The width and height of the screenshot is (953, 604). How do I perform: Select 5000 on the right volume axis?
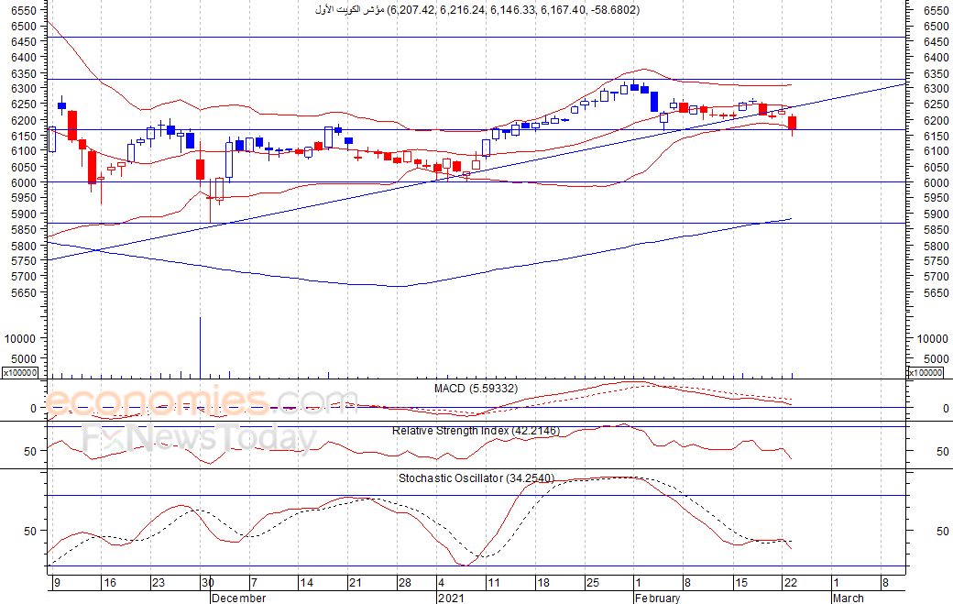tap(936, 358)
